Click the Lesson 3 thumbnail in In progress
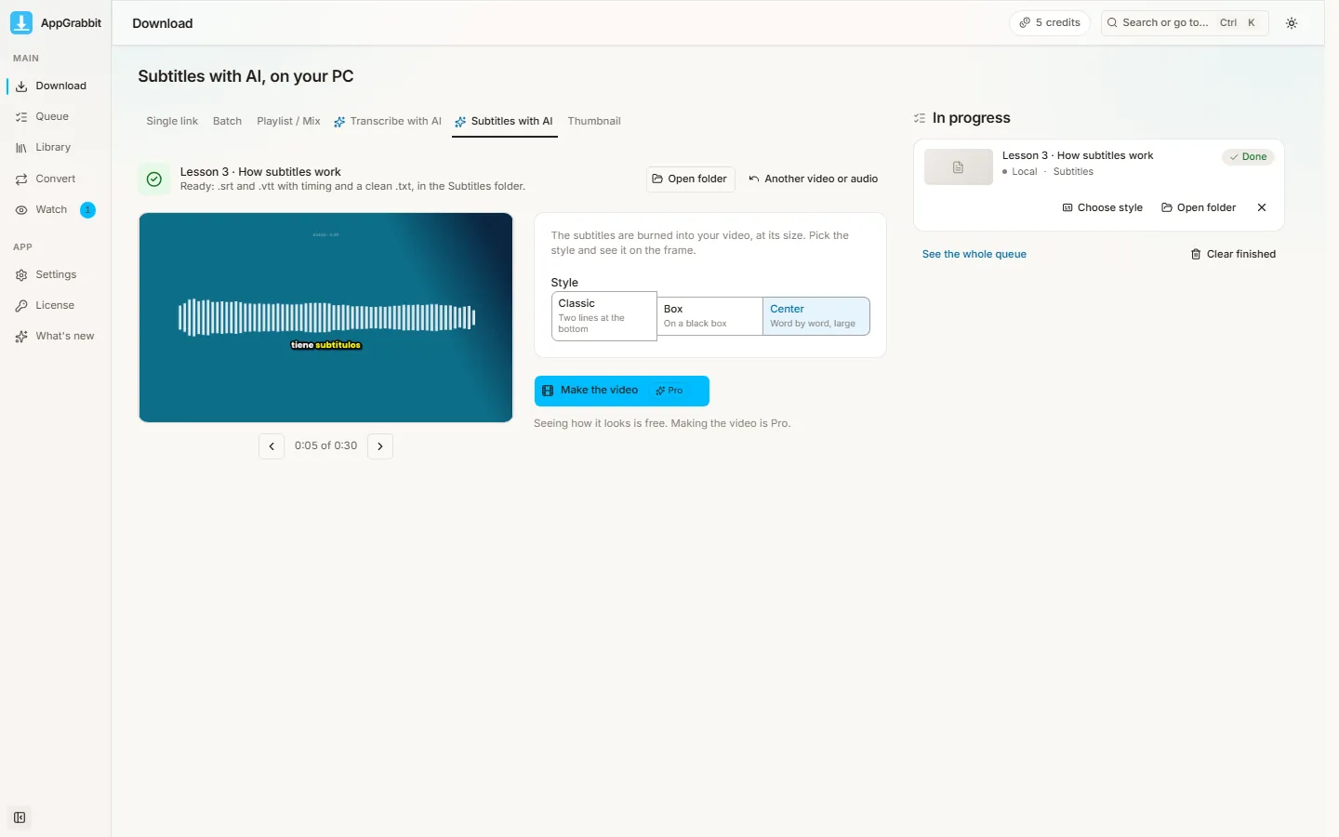Screen dimensions: 1339x837 tap(959, 167)
